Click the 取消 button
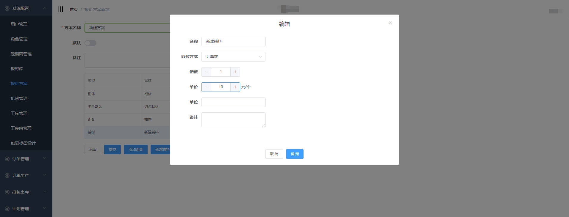 pos(274,154)
